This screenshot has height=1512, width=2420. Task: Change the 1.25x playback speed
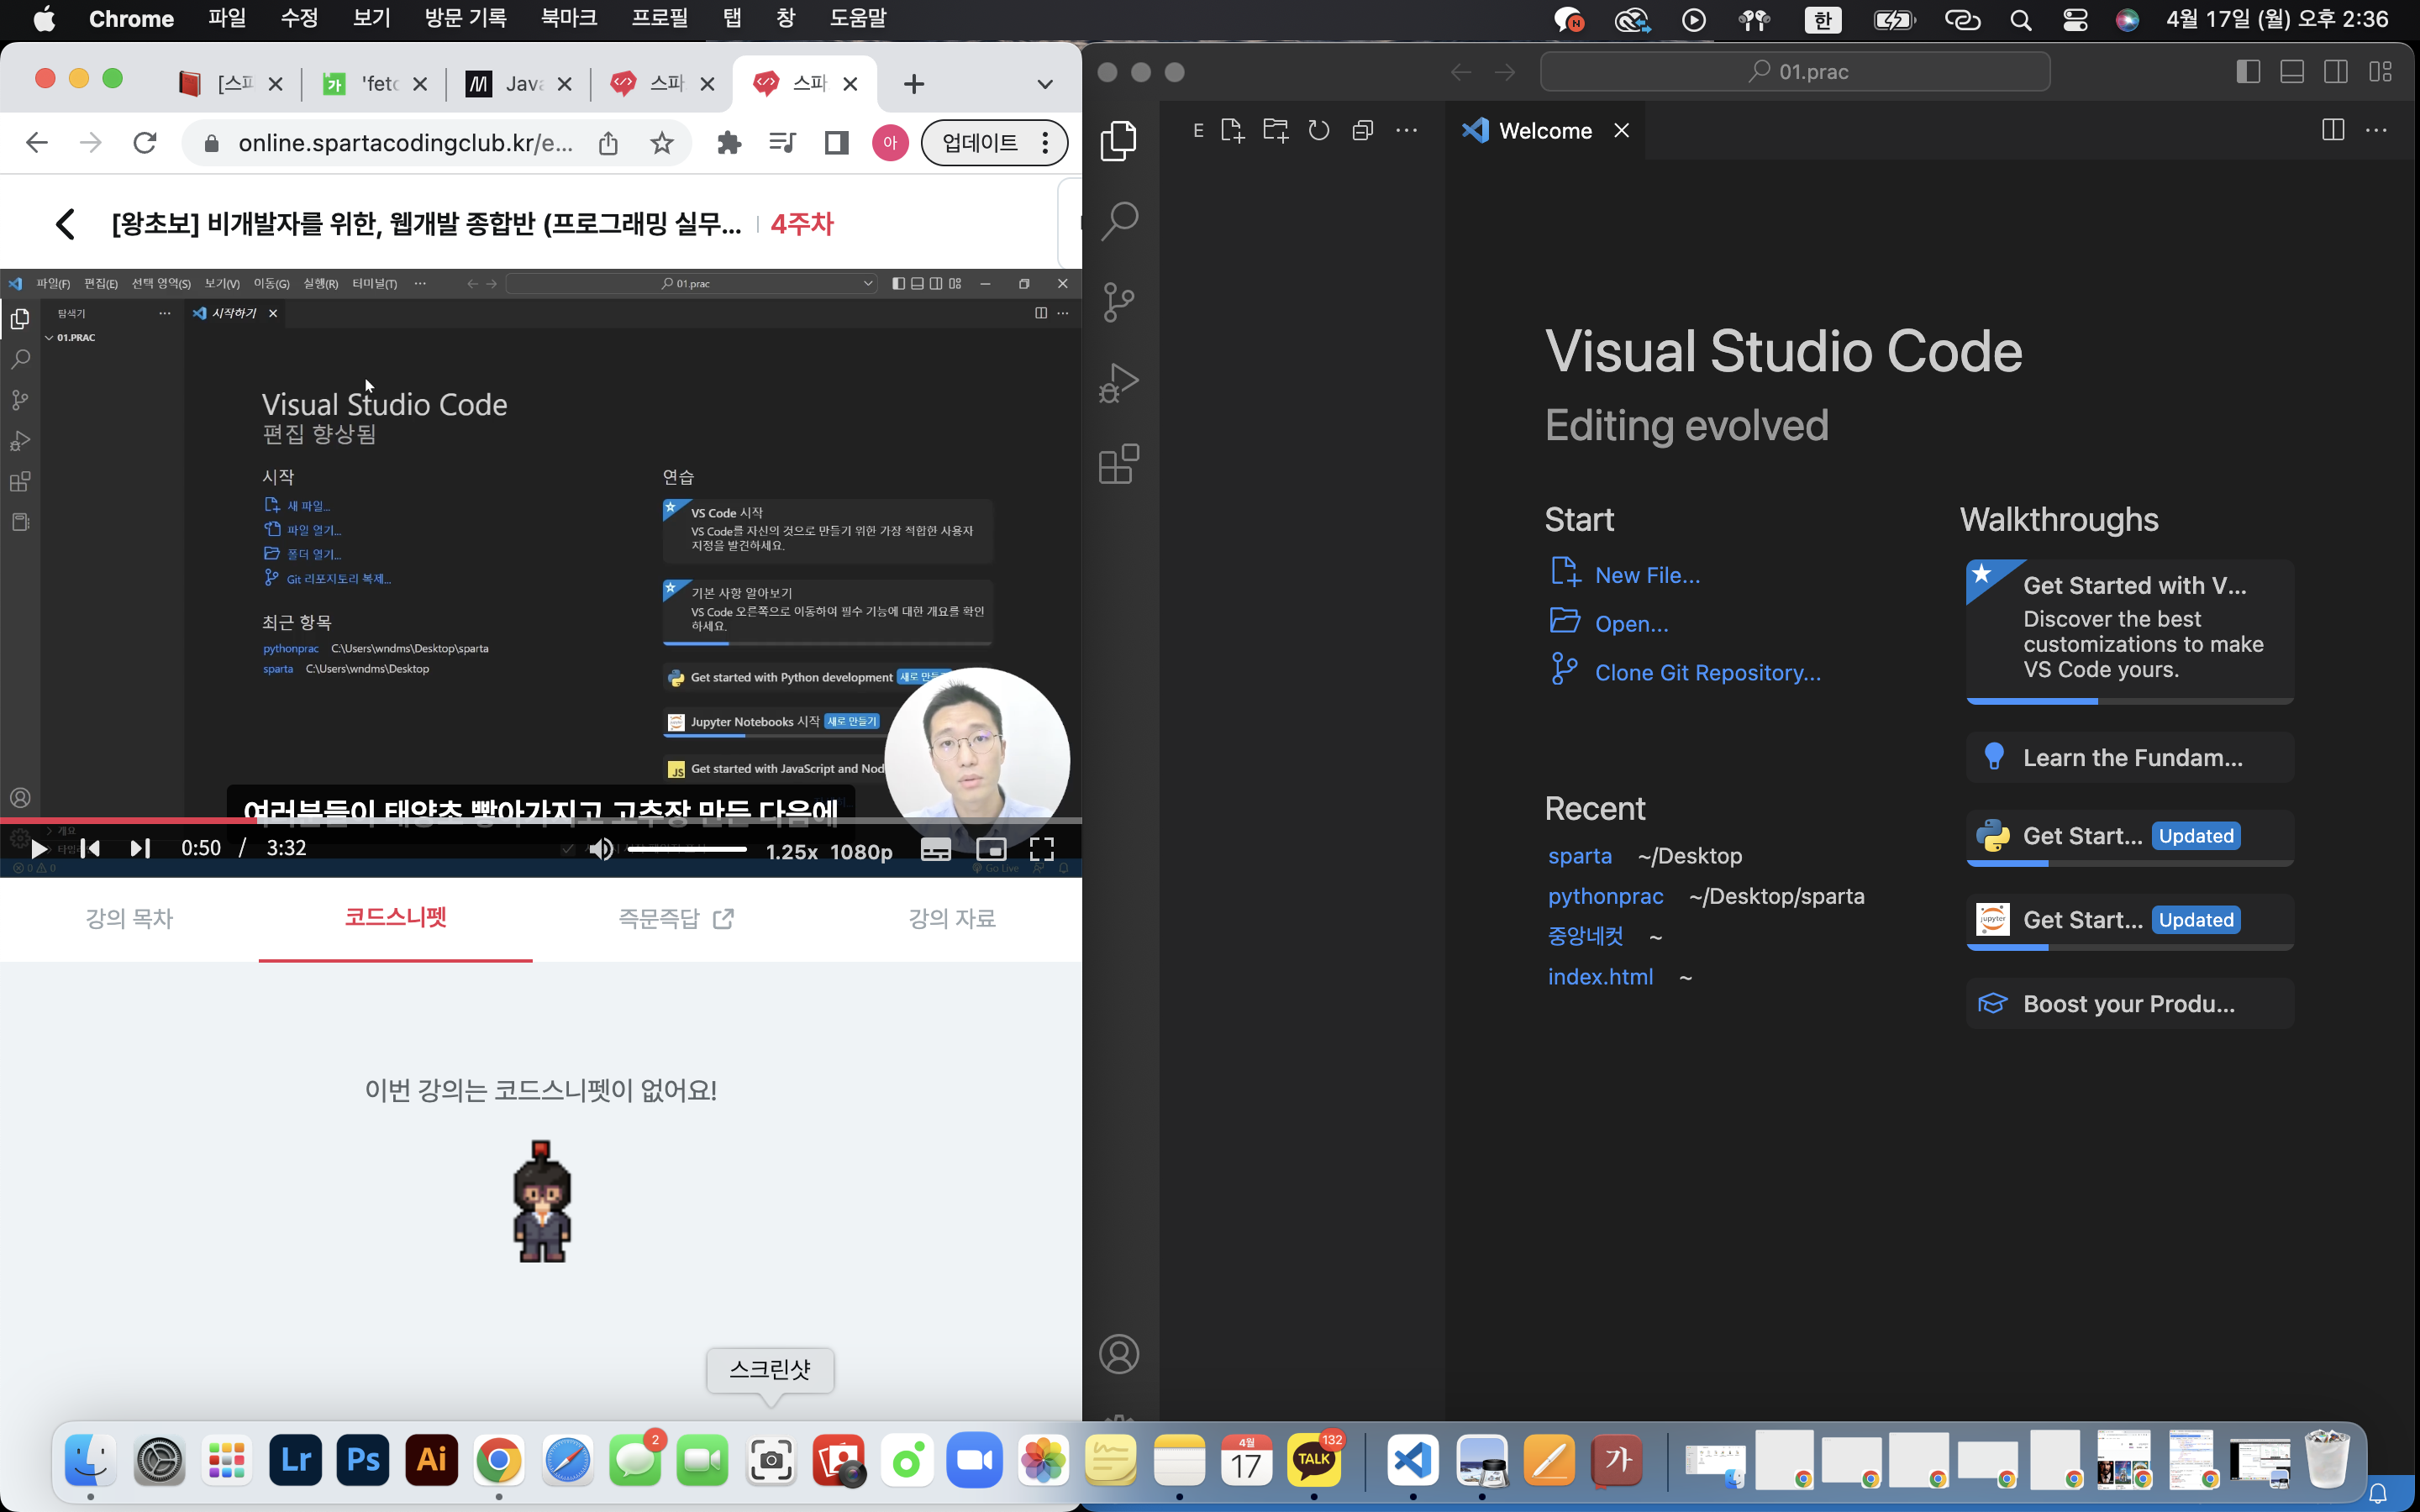791,851
